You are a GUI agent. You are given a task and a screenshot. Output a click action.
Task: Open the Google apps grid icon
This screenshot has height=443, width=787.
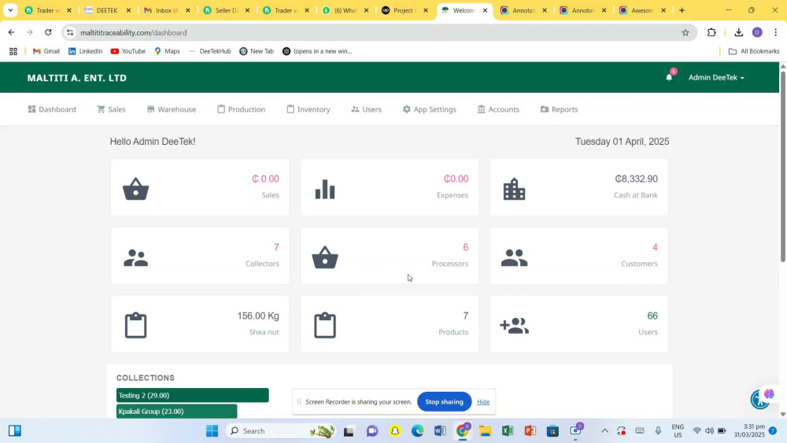(13, 51)
